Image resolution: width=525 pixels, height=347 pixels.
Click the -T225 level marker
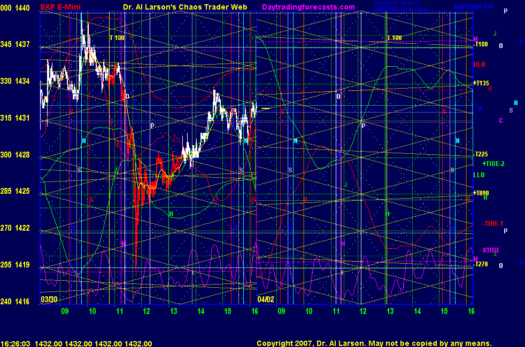click(x=481, y=154)
